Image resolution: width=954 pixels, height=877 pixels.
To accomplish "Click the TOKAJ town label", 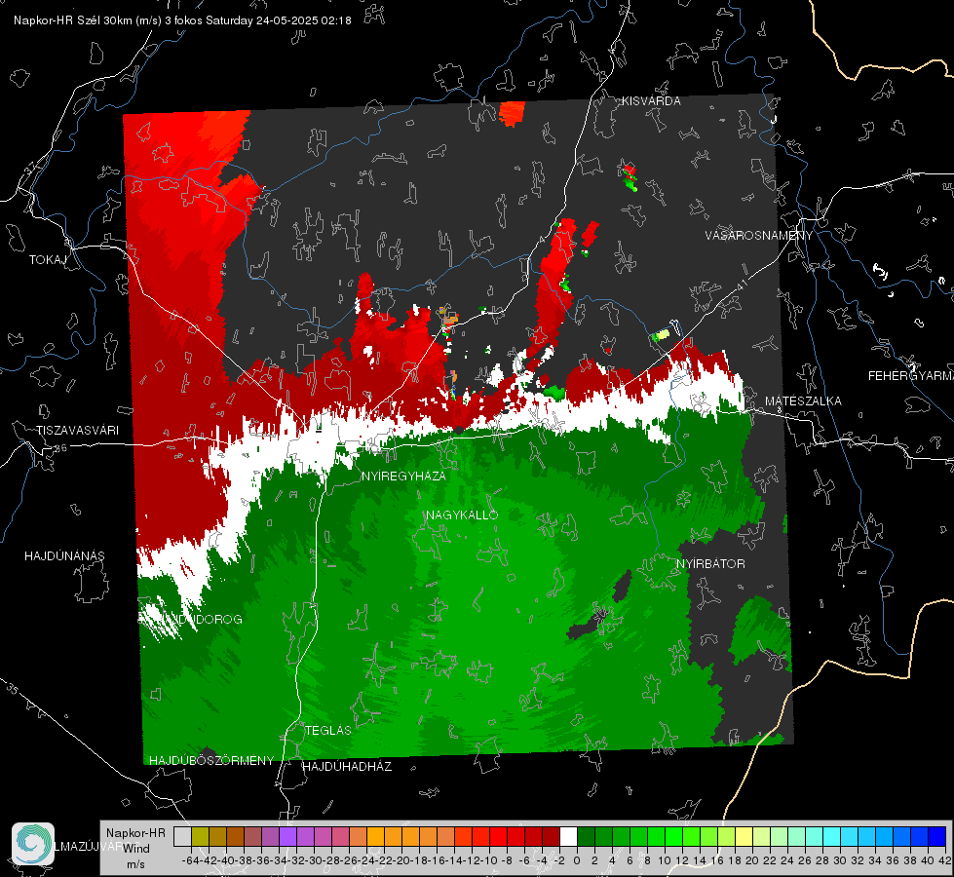I will click(48, 260).
